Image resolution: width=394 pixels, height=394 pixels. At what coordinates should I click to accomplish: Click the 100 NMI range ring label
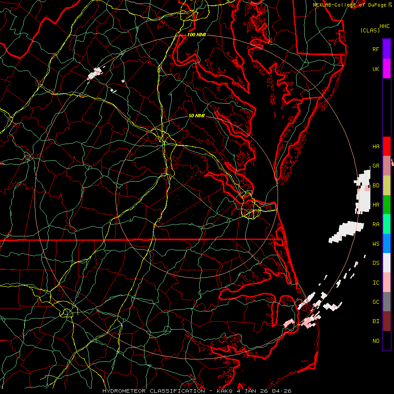[197, 35]
